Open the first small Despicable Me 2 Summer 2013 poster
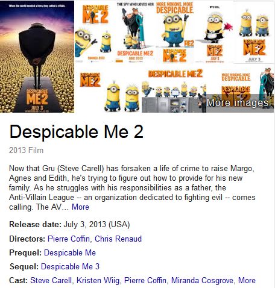This screenshot has height=288, width=275. click(x=95, y=32)
